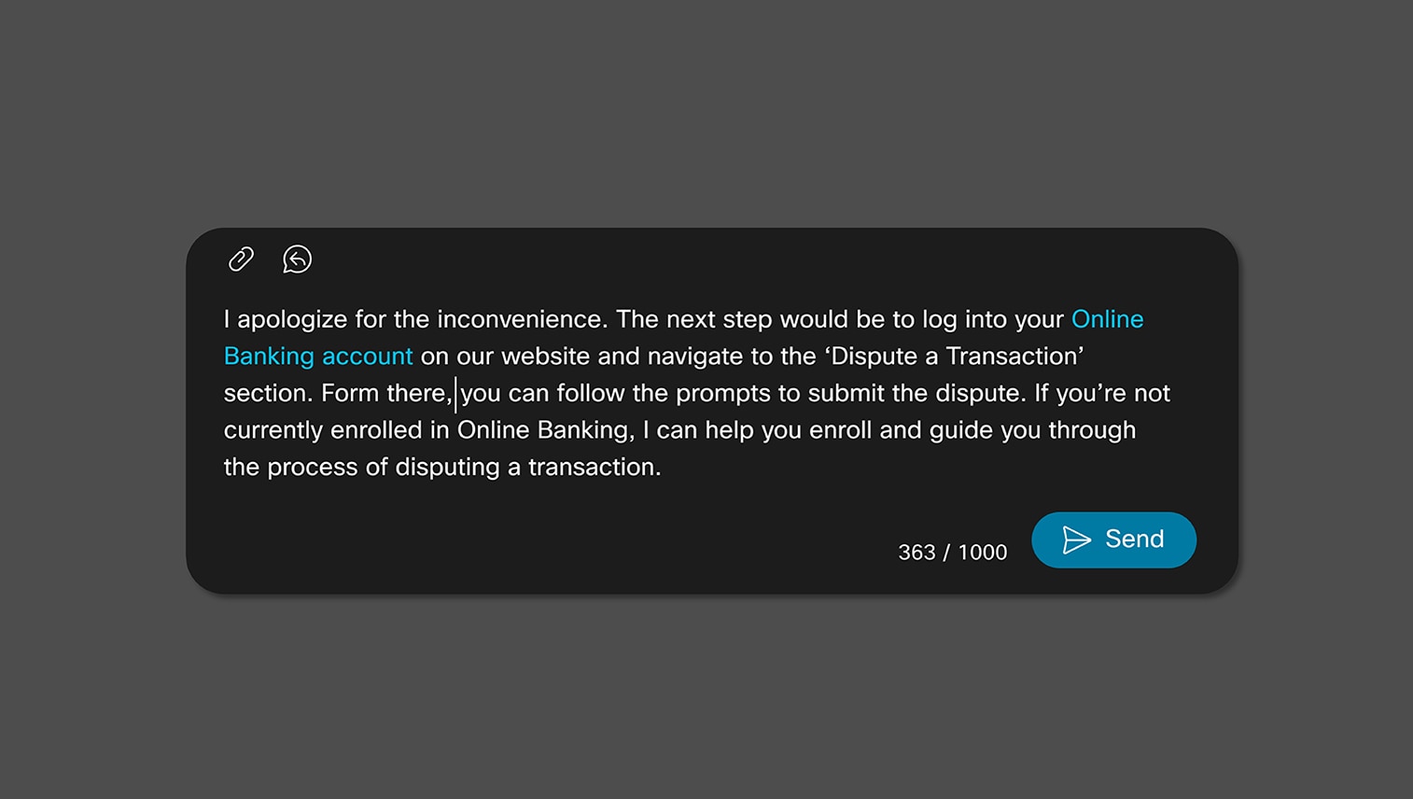Click the plain-text 'Online Banking,' phrase
This screenshot has width=1413, height=799.
(546, 431)
